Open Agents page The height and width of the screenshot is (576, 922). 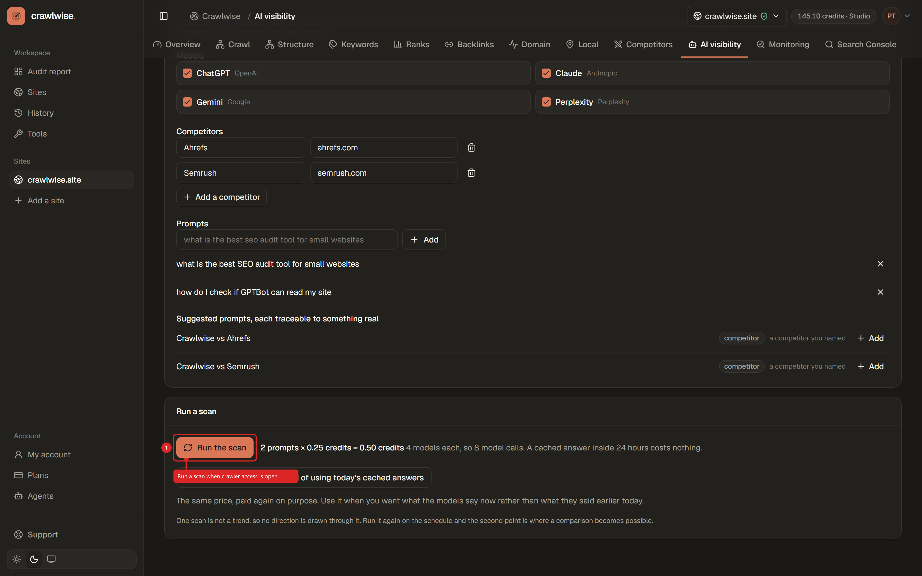tap(72, 496)
